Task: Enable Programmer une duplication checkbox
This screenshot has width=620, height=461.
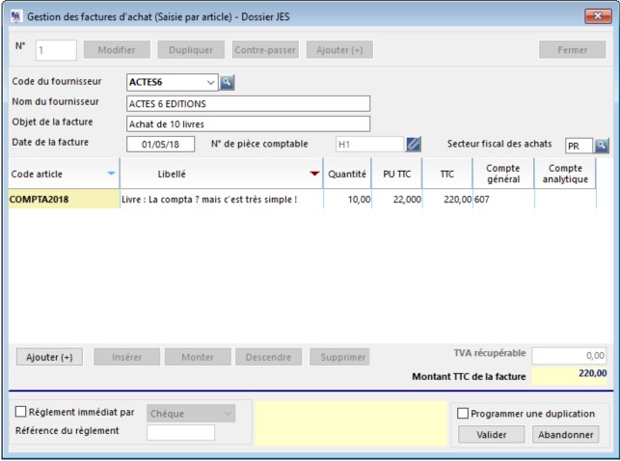Action: tap(463, 414)
